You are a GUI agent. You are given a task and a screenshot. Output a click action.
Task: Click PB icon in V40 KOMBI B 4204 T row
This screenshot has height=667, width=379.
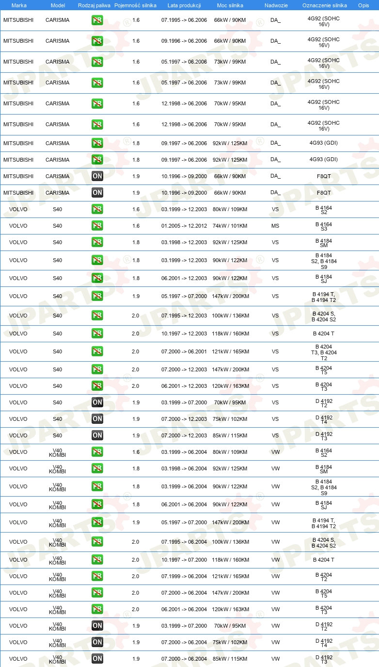[97, 560]
